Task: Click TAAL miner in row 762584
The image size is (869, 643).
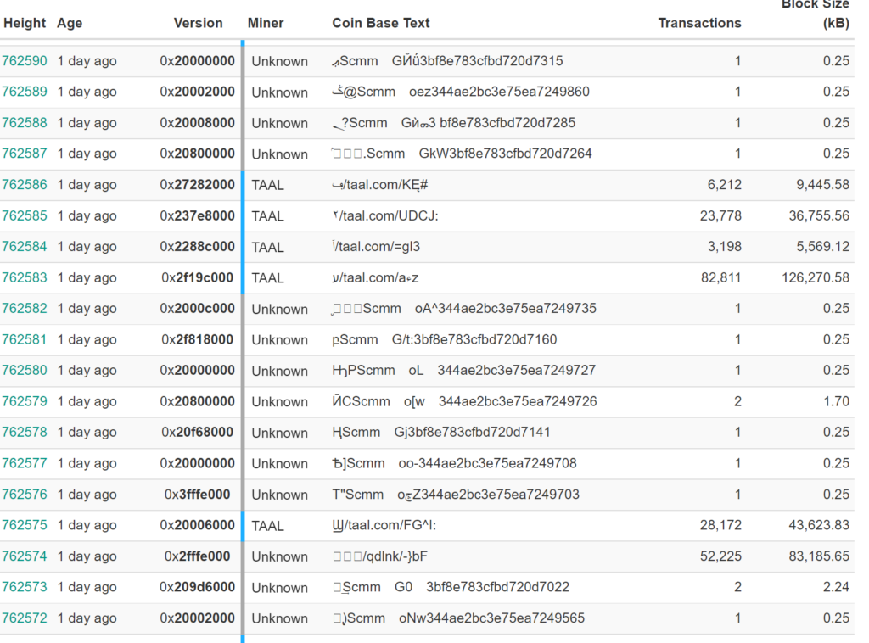Action: click(x=267, y=247)
